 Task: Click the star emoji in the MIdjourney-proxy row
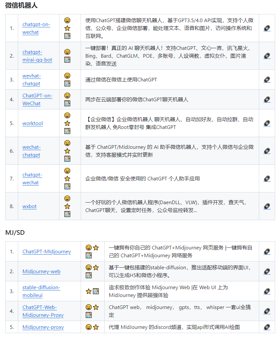pyautogui.click(x=96, y=327)
